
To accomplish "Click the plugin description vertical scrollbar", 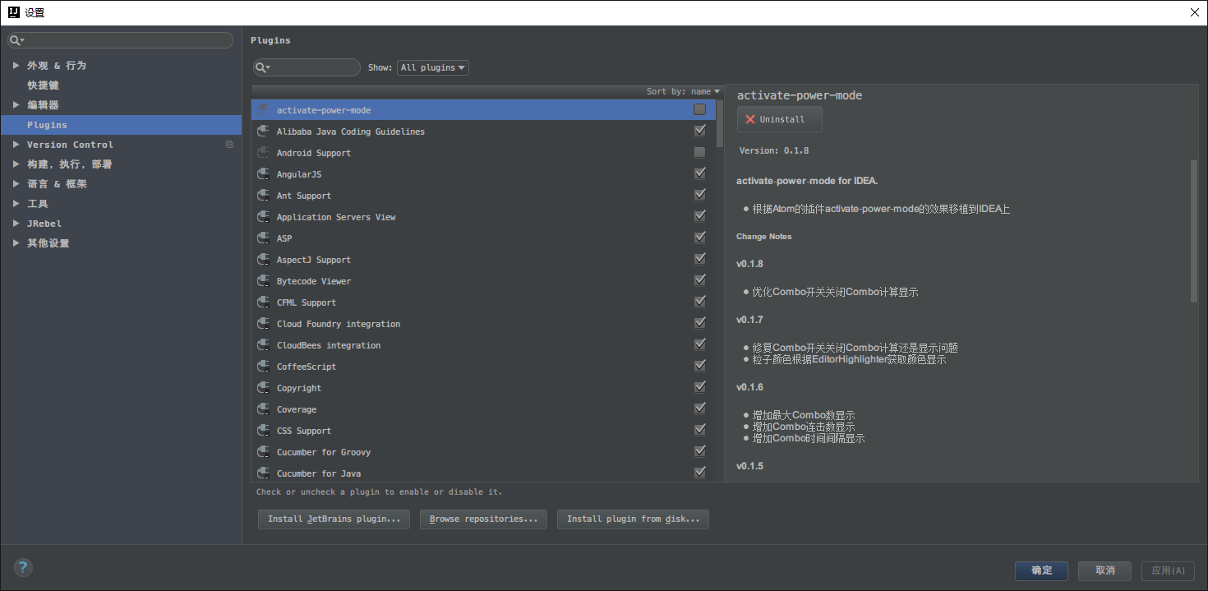I will [1193, 230].
